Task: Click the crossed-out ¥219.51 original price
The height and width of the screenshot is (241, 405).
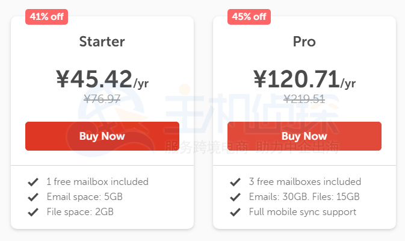Action: click(x=305, y=99)
